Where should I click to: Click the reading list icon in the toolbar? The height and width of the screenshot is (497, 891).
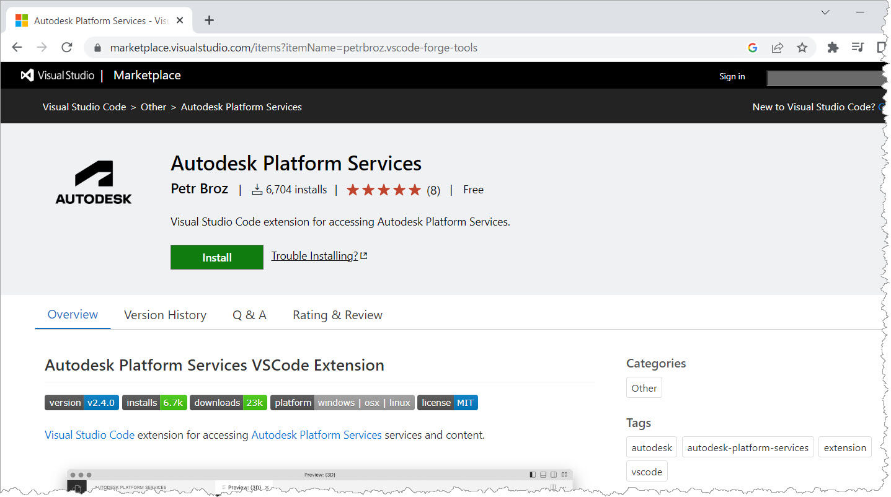[858, 47]
